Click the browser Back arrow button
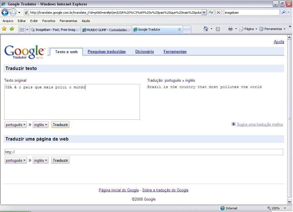Screen dimensions: 293x212 click(5, 13)
